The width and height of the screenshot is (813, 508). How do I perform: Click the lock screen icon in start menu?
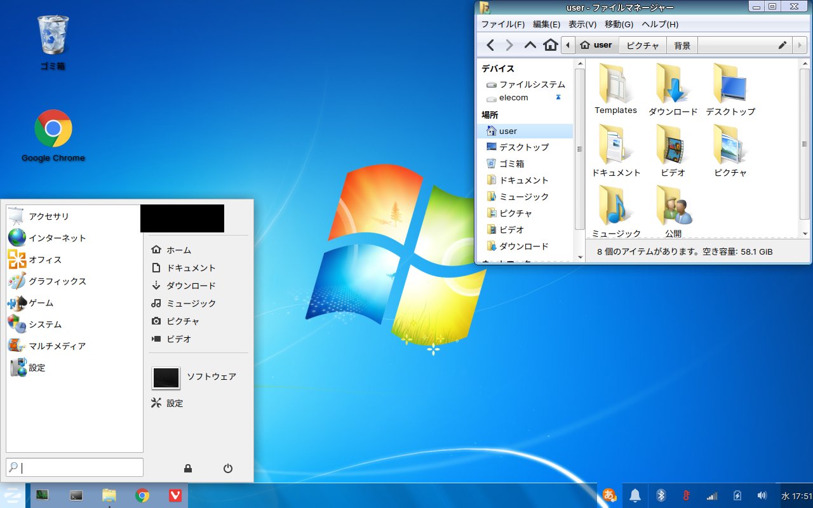pos(188,469)
